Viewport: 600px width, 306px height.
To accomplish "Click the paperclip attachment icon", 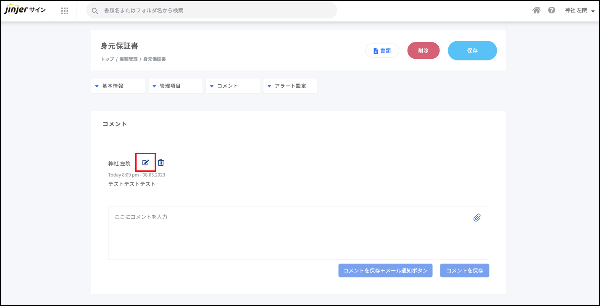I will (x=477, y=217).
